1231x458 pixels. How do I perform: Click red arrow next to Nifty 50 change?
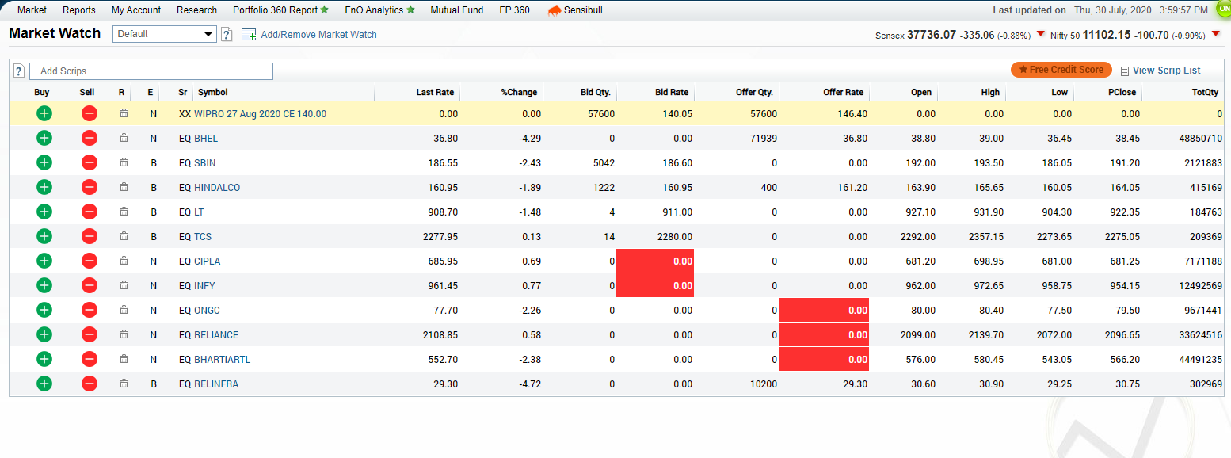1215,34
